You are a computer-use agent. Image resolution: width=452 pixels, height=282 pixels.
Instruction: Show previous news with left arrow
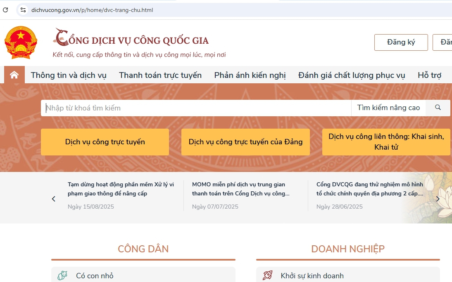[x=53, y=199]
